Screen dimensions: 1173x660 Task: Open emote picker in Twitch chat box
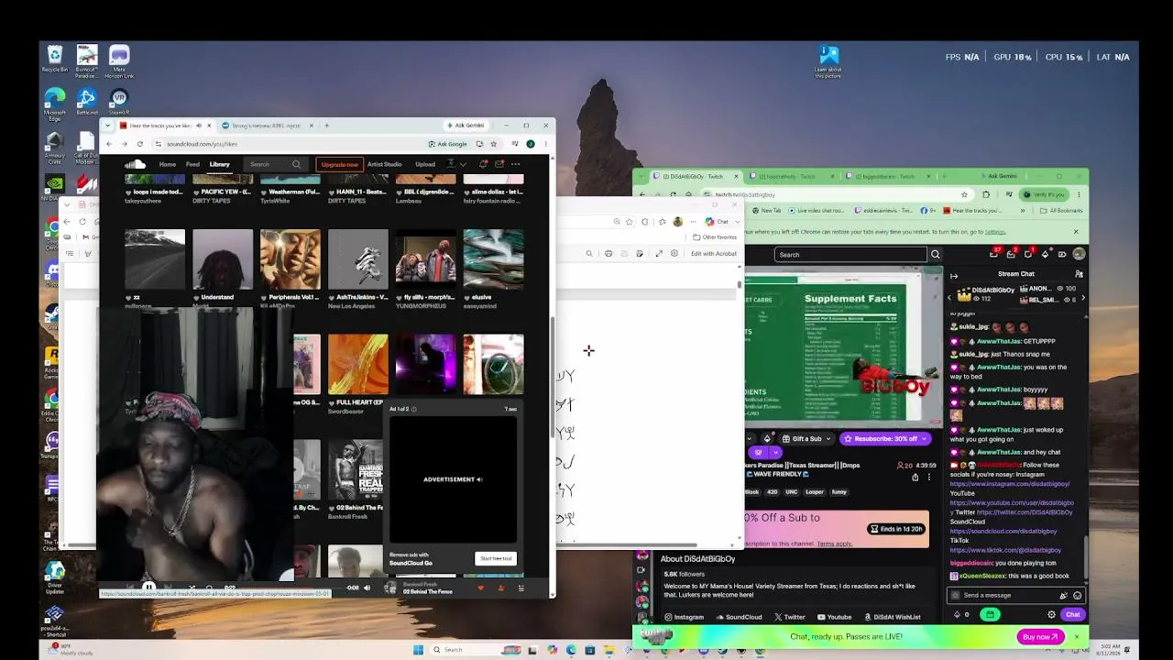[x=1077, y=596]
